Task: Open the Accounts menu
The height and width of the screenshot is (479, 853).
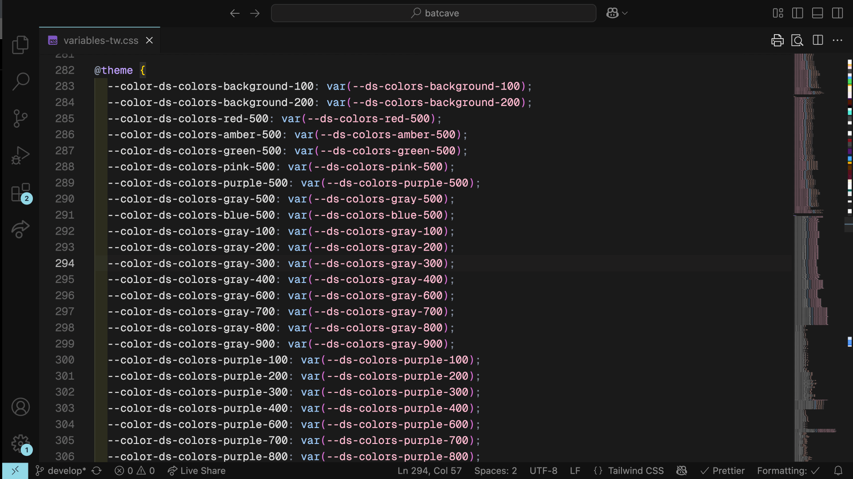Action: point(20,407)
